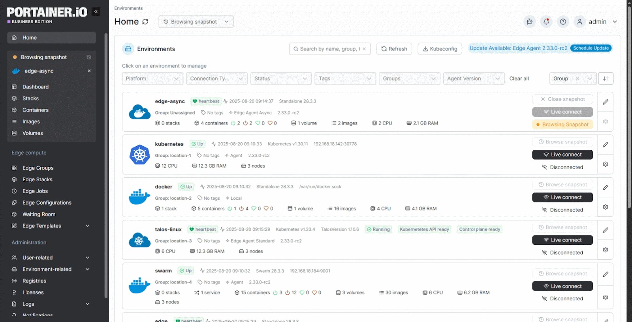Open the Browsing snapshot dropdown
This screenshot has height=322, width=632.
coord(196,22)
